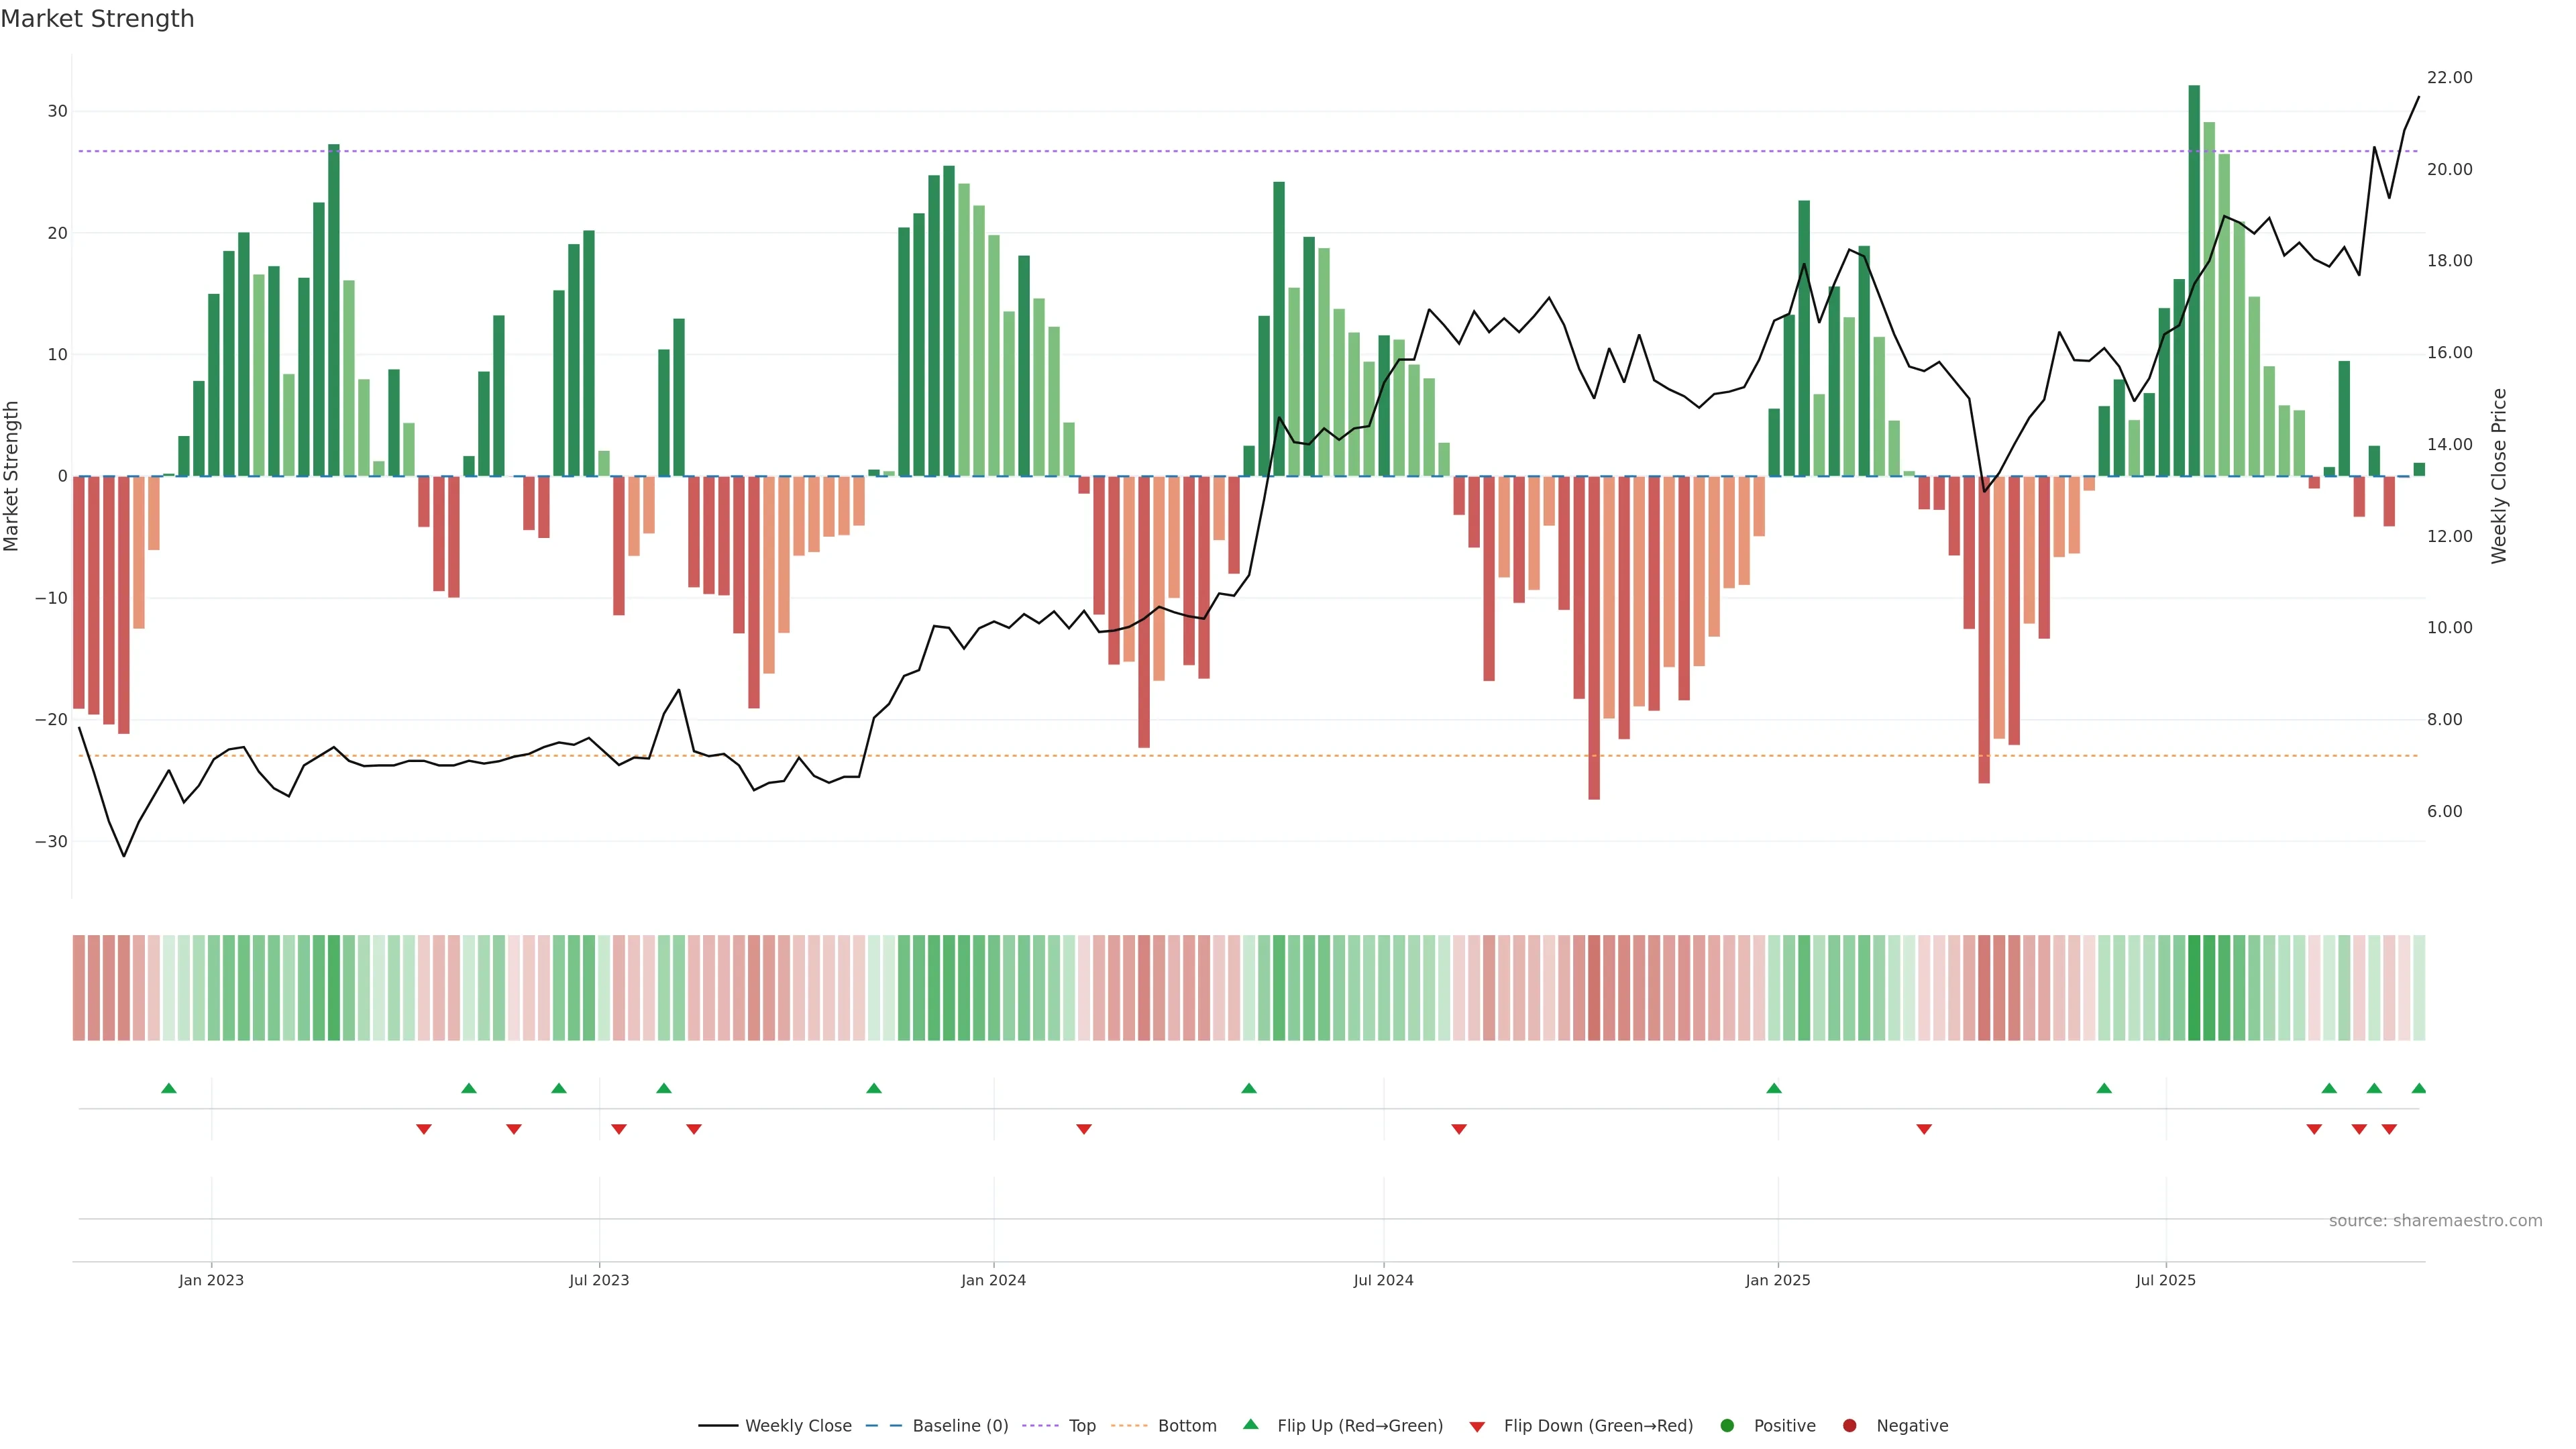Click the Positive green circle legend icon
This screenshot has height=1449, width=2576.
pos(1727,1426)
